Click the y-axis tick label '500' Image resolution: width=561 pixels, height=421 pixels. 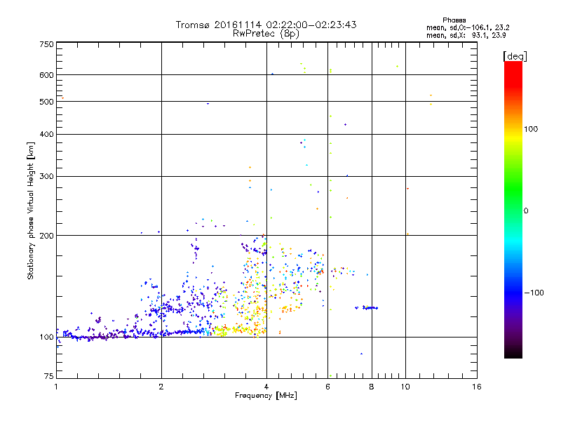pos(46,102)
